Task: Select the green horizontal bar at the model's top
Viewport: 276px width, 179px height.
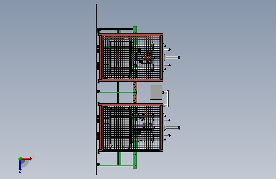Action: pyautogui.click(x=116, y=29)
